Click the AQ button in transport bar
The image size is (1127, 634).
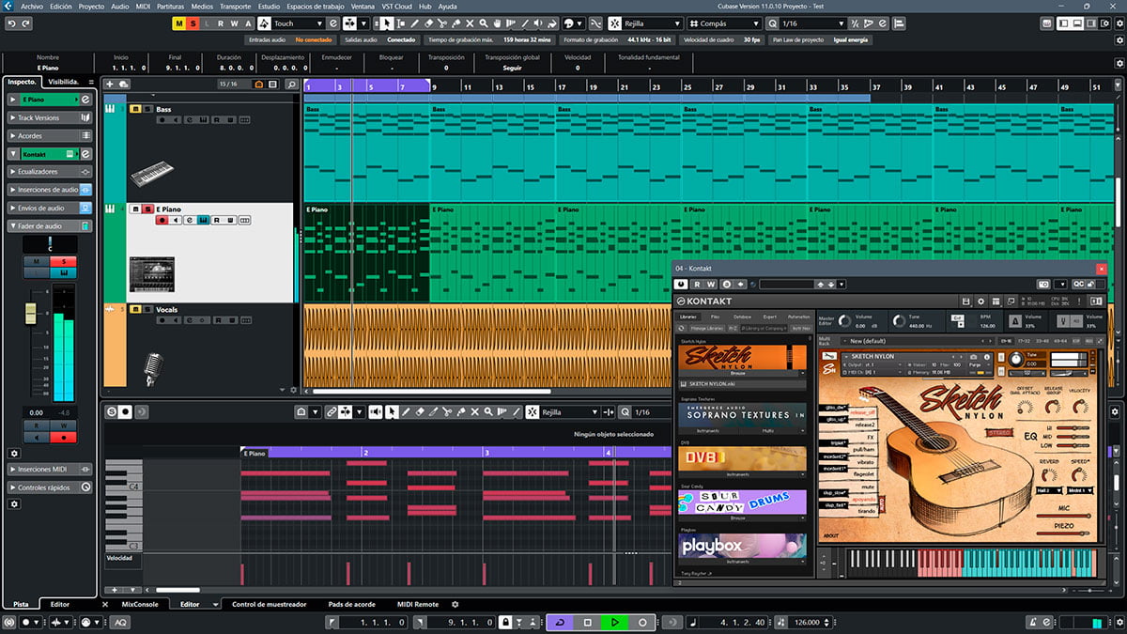pos(121,622)
